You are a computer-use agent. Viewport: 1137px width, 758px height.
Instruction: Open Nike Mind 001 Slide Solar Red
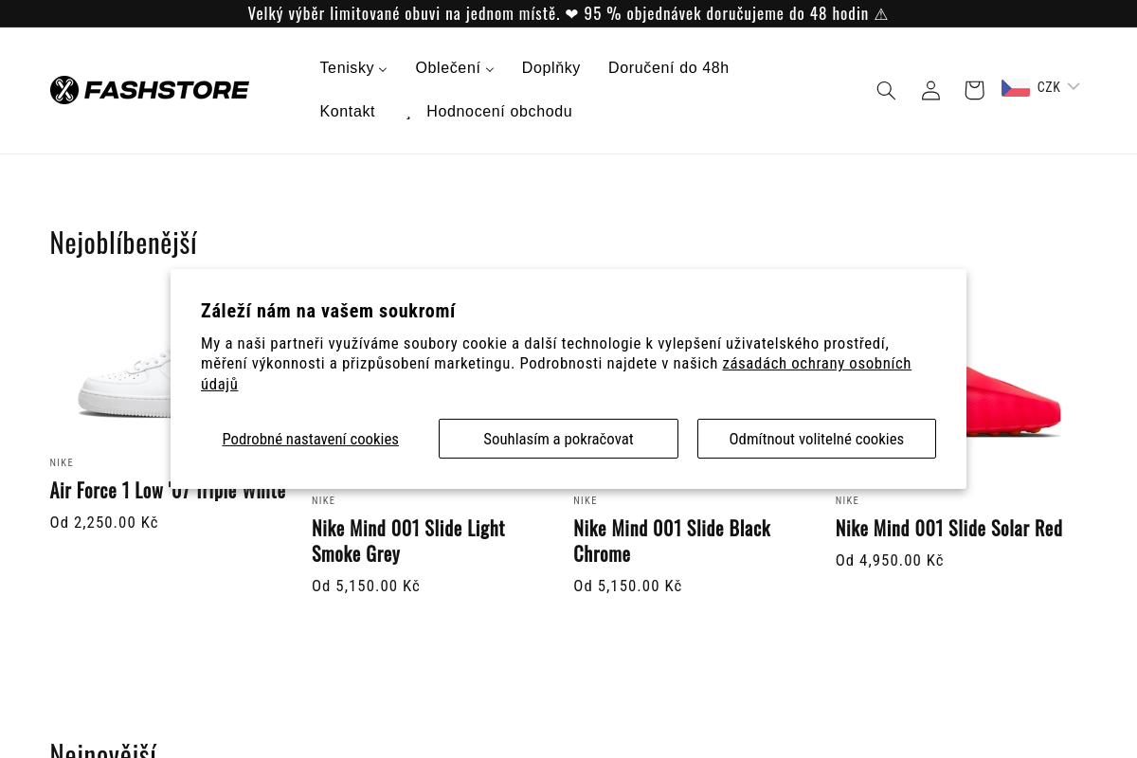949,528
